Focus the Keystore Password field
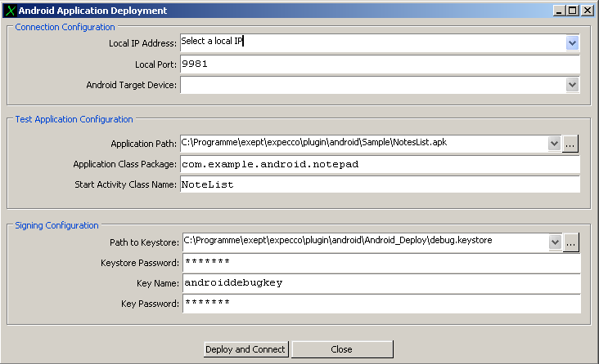 (x=379, y=262)
